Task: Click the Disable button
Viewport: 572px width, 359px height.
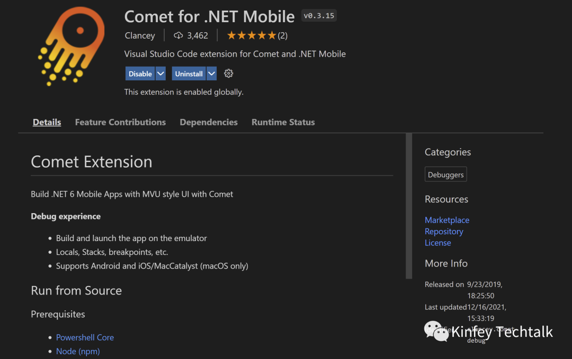Action: [140, 73]
